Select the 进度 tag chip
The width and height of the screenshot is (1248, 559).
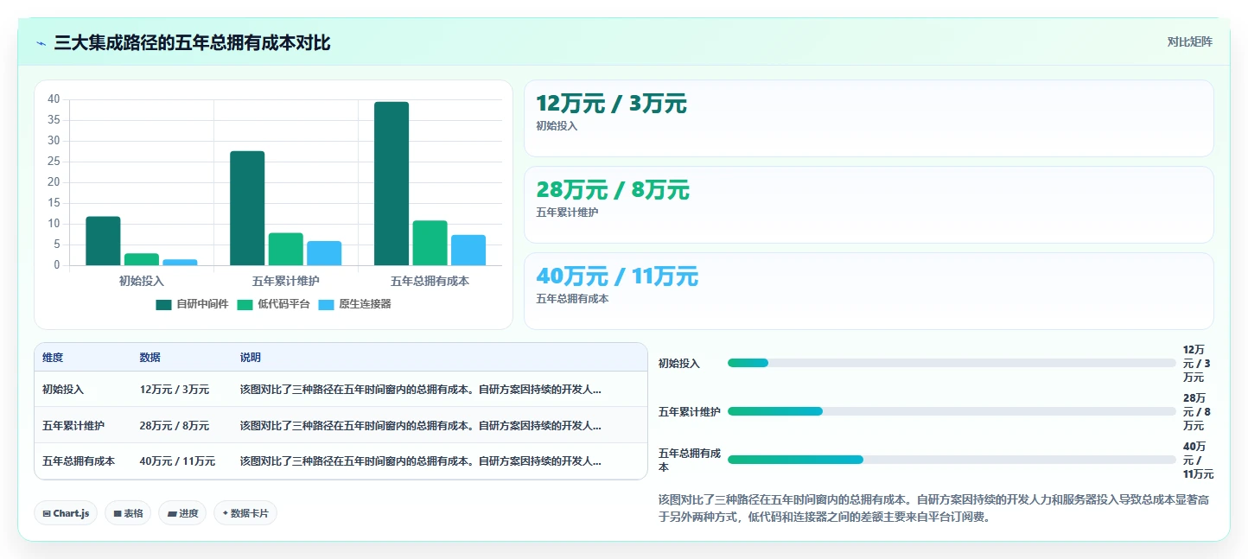tap(182, 513)
